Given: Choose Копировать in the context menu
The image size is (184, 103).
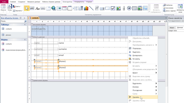Looking at the screenshot, I should coord(143,55).
